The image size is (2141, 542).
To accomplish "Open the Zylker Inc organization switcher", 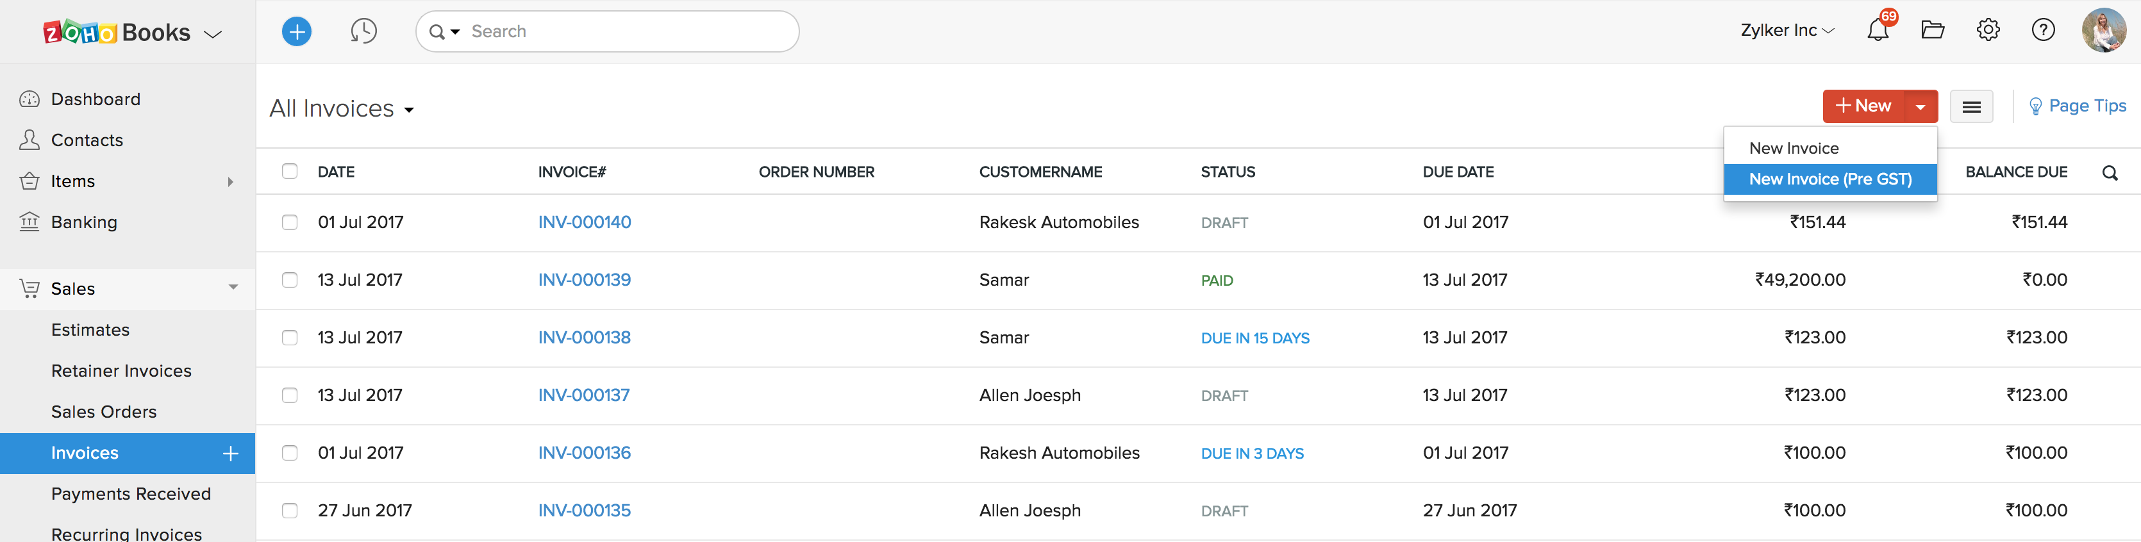I will coord(1787,31).
